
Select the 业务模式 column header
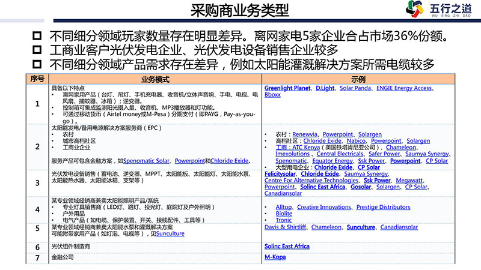155,79
